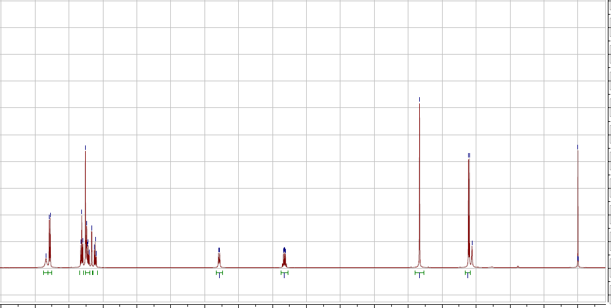611x308 pixels.
Task: Select the integral bracket under the left middle multiplet
Action: coord(219,273)
